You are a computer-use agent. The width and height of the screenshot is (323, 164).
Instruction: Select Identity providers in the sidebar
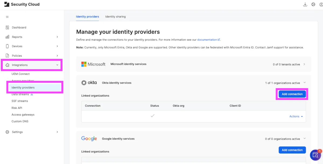point(23,88)
